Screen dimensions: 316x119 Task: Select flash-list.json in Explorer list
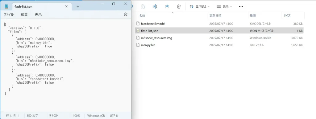(219, 31)
